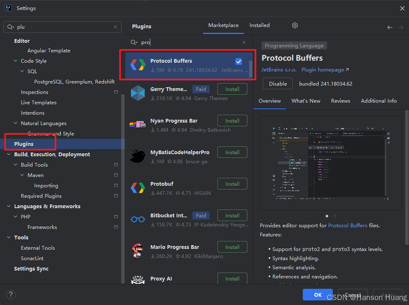Install the Gerry Themes plugin
Image resolution: width=409 pixels, height=305 pixels.
coord(232,89)
